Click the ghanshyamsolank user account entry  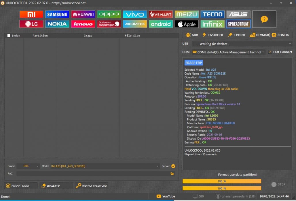coord(236,196)
